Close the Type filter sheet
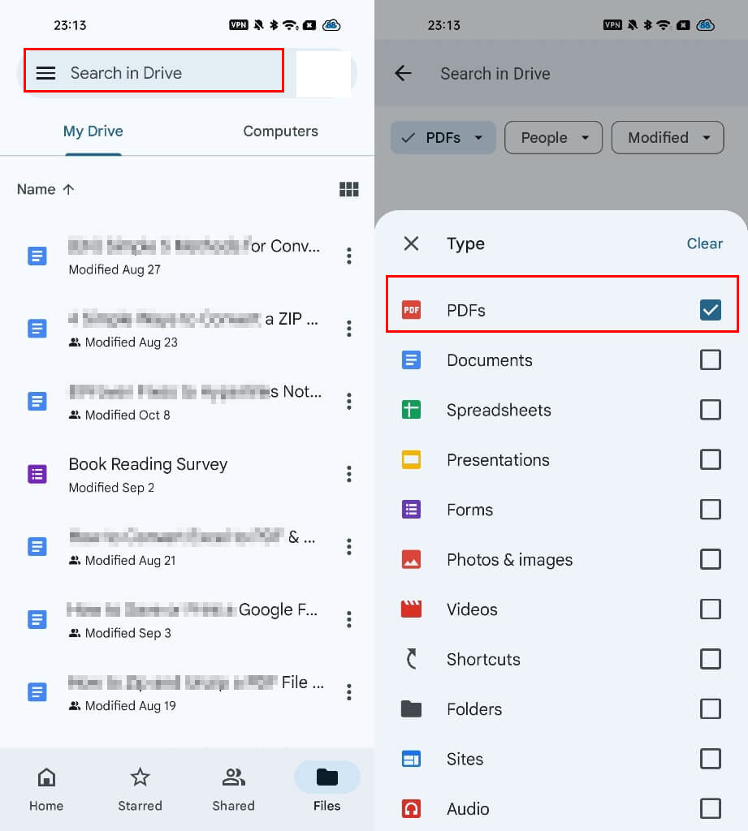748x831 pixels. 411,243
